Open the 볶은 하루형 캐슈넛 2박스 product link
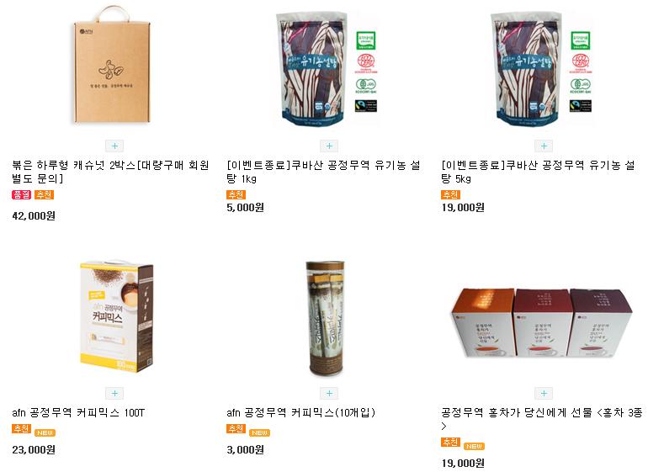 (111, 172)
